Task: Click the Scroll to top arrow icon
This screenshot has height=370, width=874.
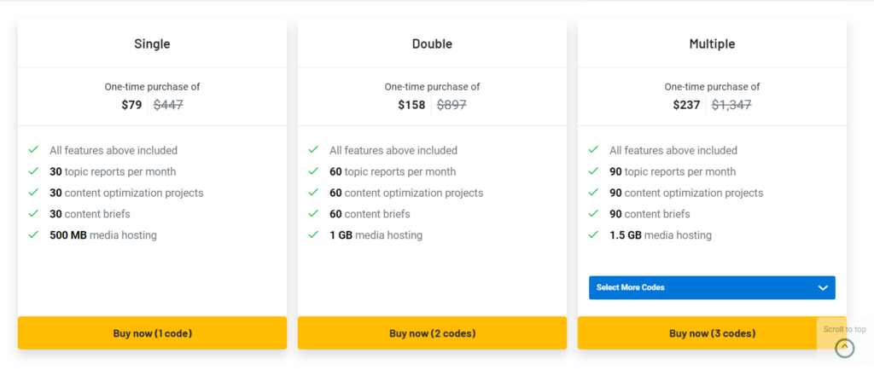Action: coord(844,347)
